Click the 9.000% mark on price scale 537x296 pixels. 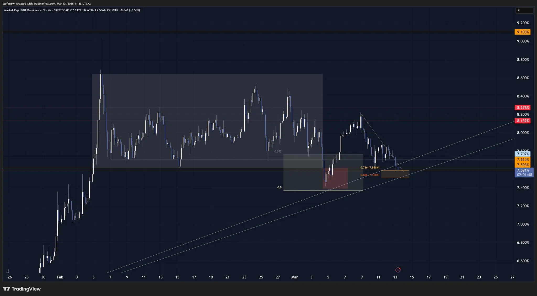[x=523, y=41]
